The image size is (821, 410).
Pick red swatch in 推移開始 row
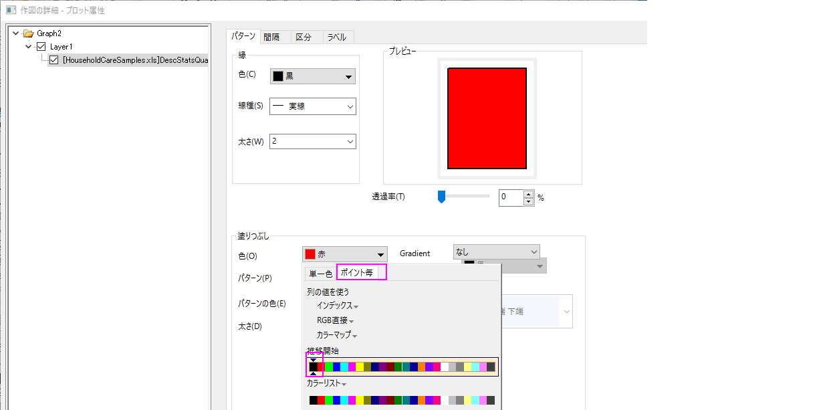pyautogui.click(x=321, y=367)
